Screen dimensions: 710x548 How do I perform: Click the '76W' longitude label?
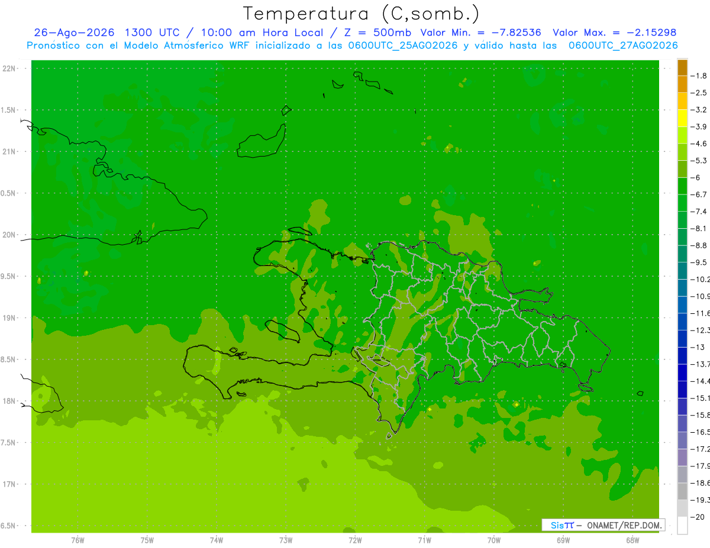(x=78, y=540)
